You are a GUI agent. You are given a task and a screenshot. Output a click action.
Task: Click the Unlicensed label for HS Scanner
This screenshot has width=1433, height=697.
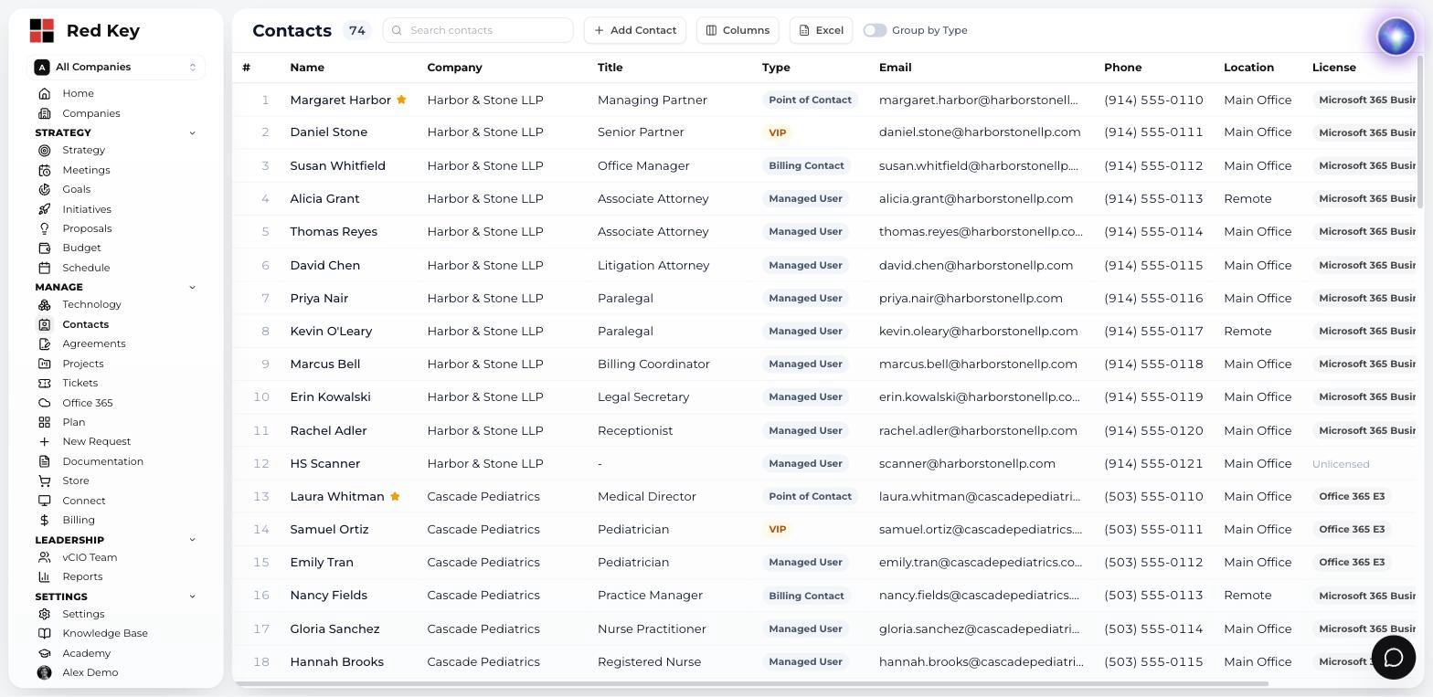tap(1341, 464)
